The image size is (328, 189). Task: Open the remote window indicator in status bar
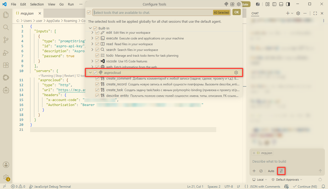pos(4,186)
